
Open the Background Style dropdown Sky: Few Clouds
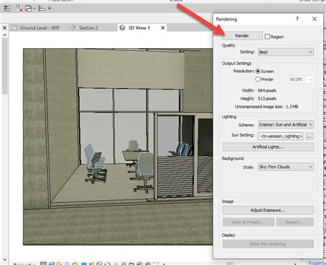[286, 167]
